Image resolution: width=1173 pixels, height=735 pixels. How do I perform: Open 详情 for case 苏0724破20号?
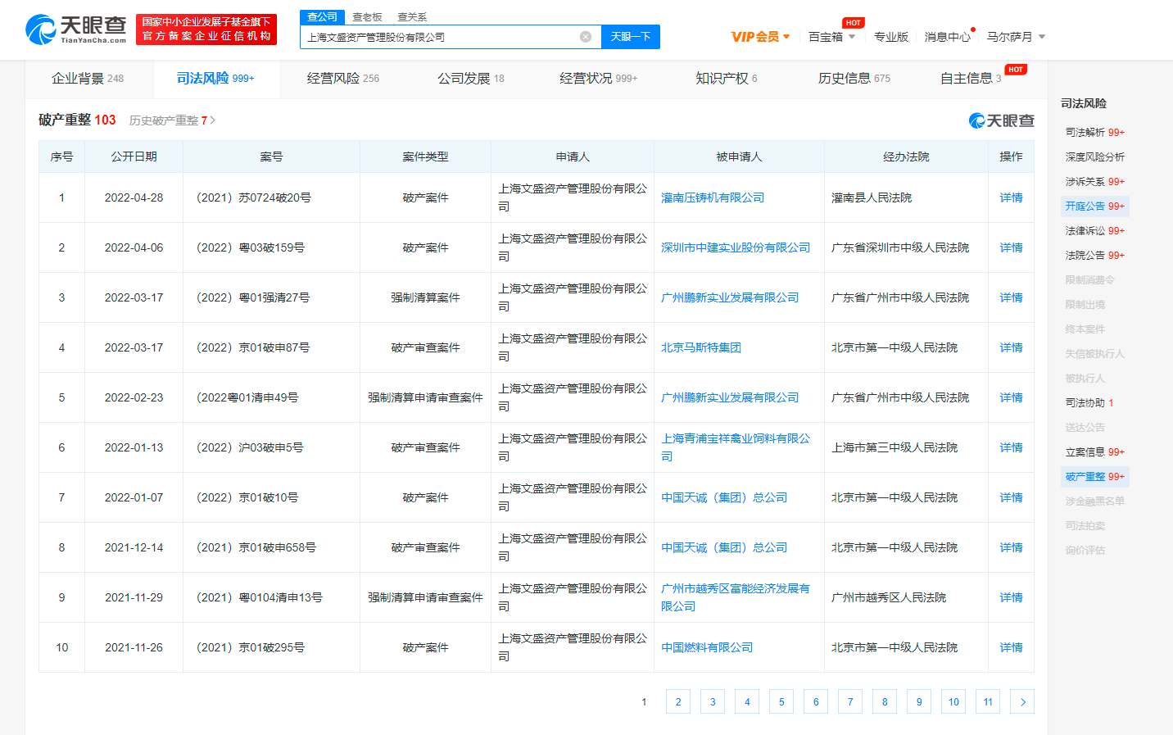pyautogui.click(x=1011, y=197)
